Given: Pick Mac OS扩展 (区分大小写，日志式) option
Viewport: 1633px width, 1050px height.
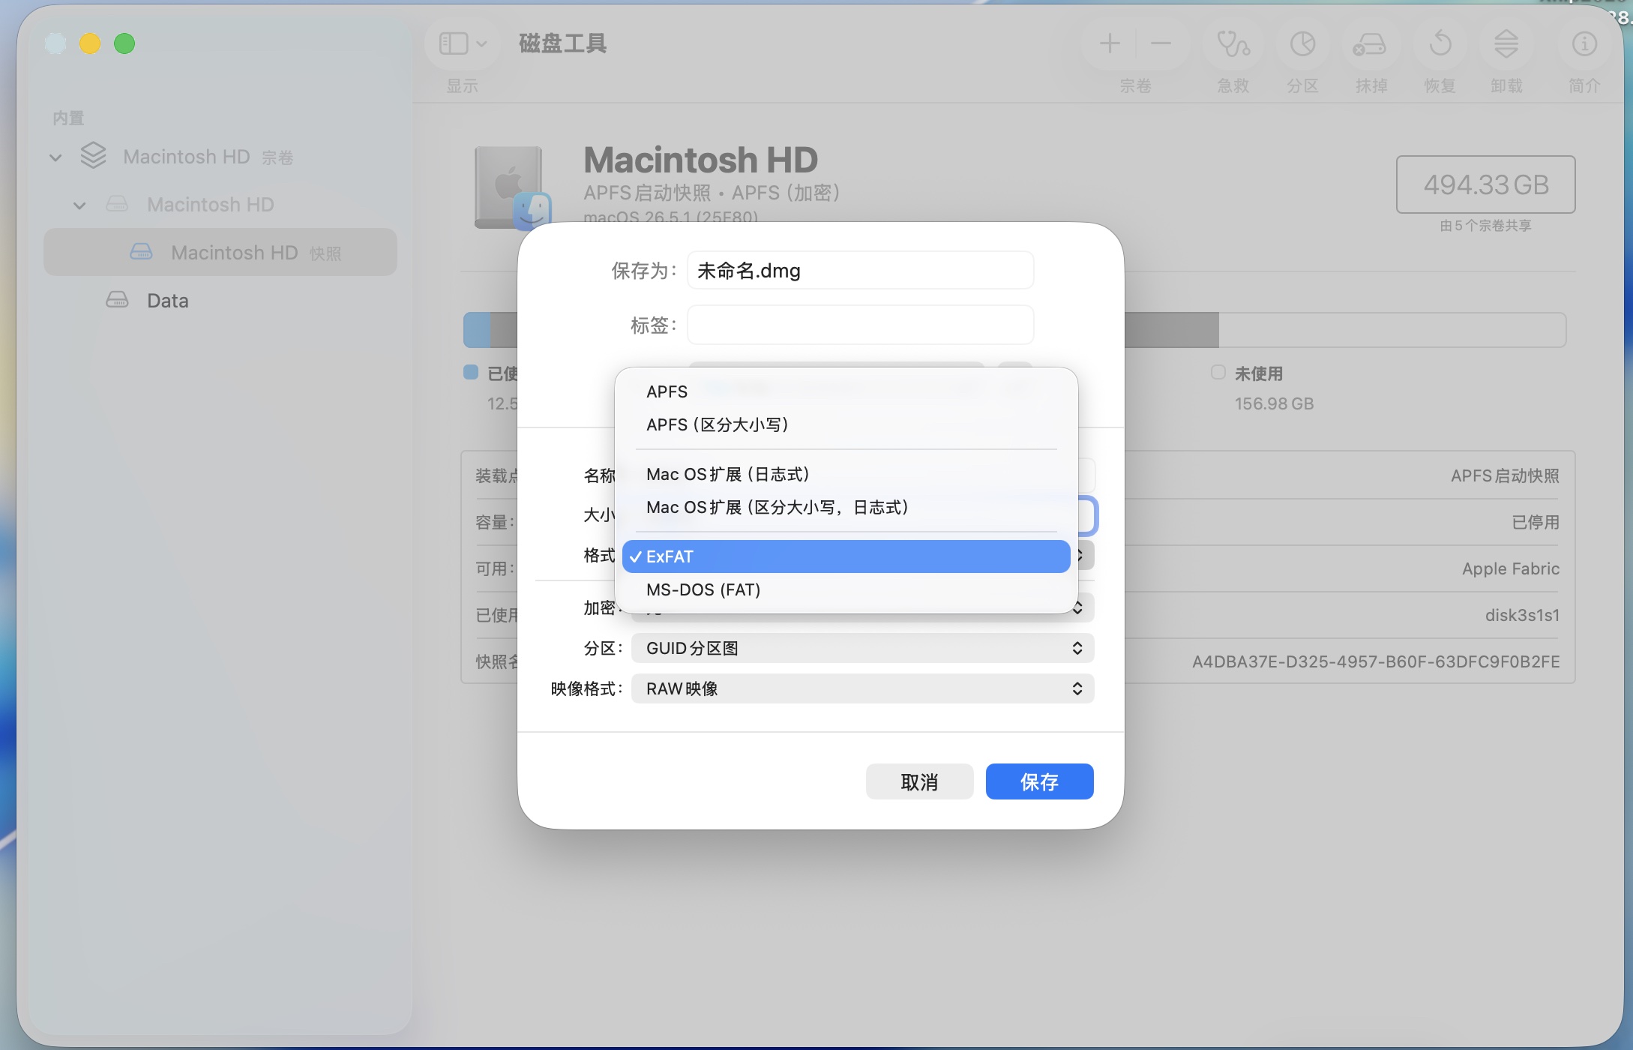Looking at the screenshot, I should pyautogui.click(x=846, y=507).
